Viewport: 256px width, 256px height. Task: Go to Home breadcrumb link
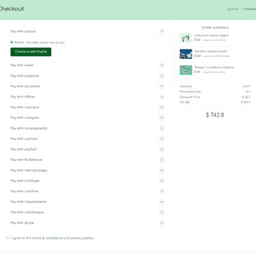(233, 9)
